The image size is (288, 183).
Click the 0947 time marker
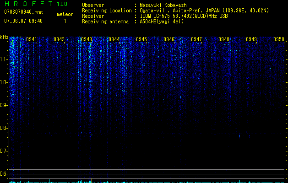pos(196,39)
